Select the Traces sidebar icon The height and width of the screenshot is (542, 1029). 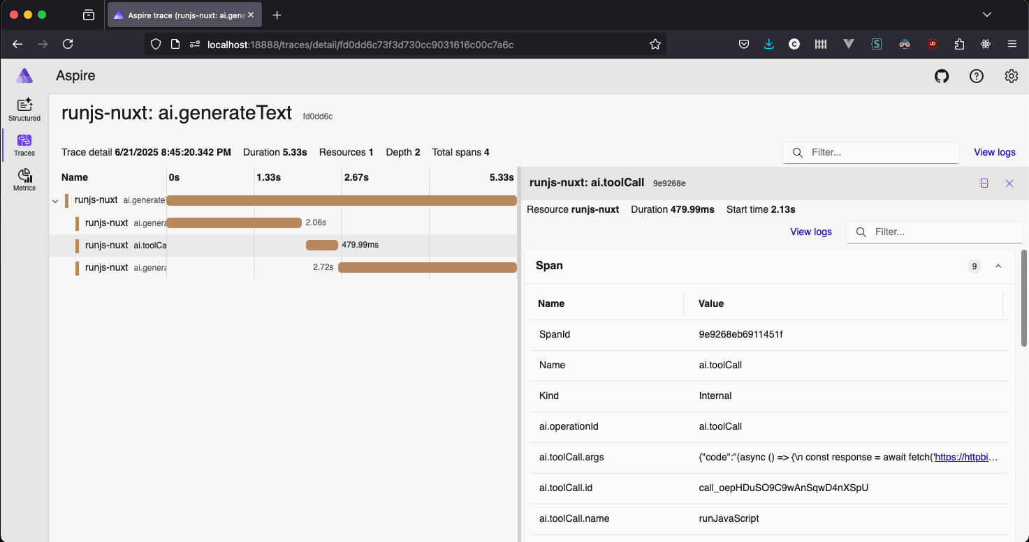[x=24, y=144]
